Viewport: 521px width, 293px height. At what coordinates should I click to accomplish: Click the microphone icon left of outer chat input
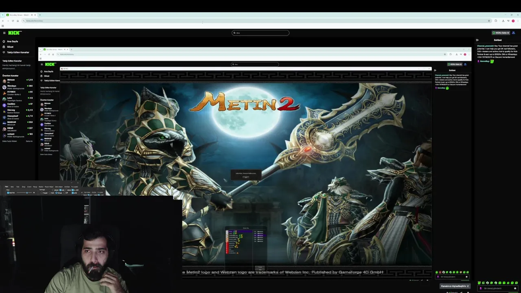tap(481, 288)
